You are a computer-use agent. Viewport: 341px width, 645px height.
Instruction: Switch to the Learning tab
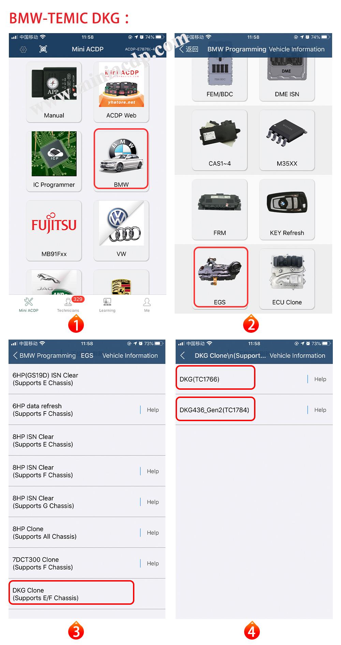click(x=107, y=305)
